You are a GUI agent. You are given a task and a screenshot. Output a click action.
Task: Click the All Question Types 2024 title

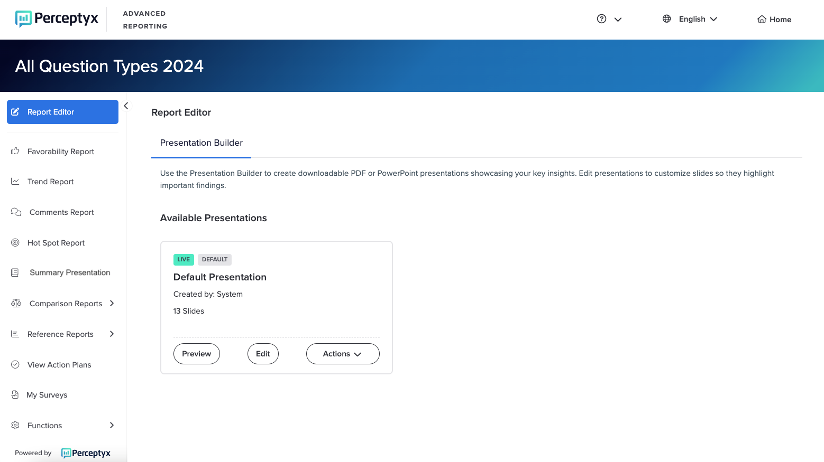109,66
